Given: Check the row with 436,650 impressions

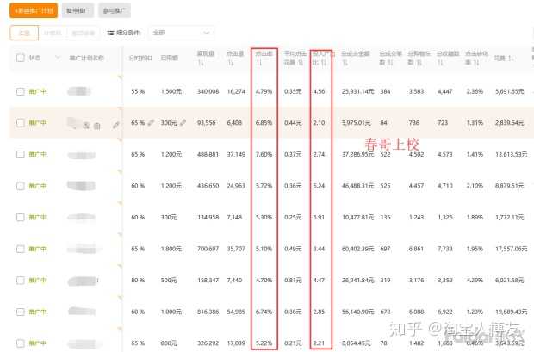Looking at the screenshot, I should (21, 186).
